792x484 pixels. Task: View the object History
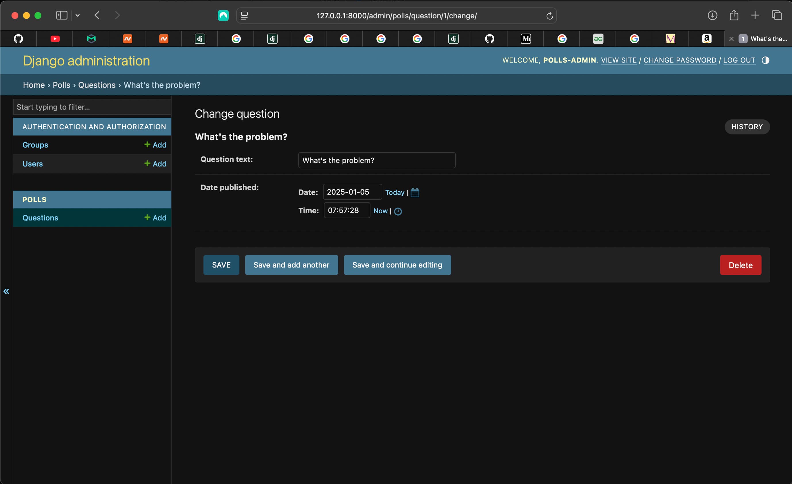point(747,127)
